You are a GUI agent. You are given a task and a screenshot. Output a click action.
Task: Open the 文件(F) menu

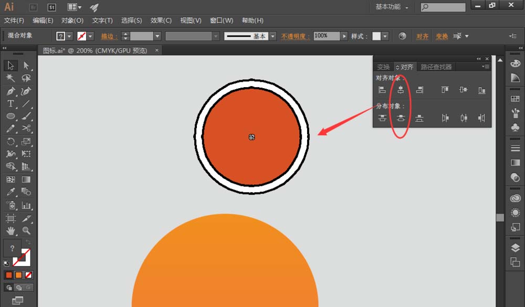(x=14, y=20)
